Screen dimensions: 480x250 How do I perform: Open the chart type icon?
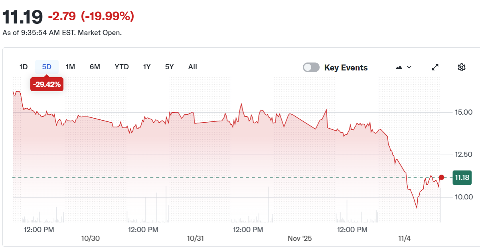(x=399, y=67)
